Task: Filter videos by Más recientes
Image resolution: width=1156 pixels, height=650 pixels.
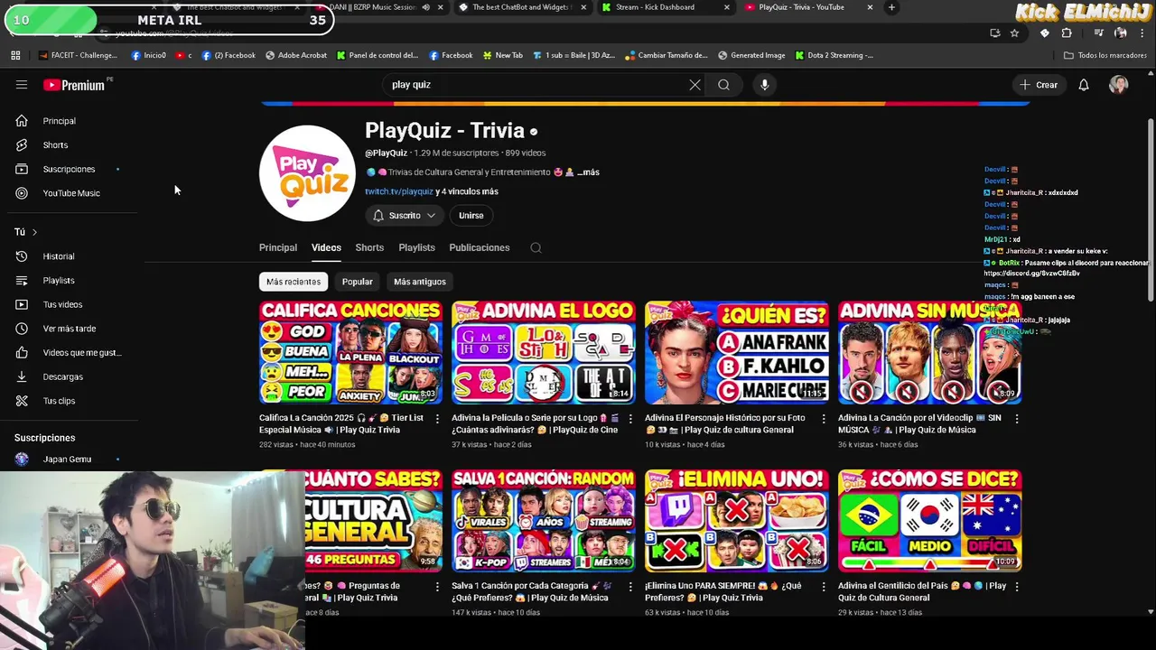Action: click(294, 282)
